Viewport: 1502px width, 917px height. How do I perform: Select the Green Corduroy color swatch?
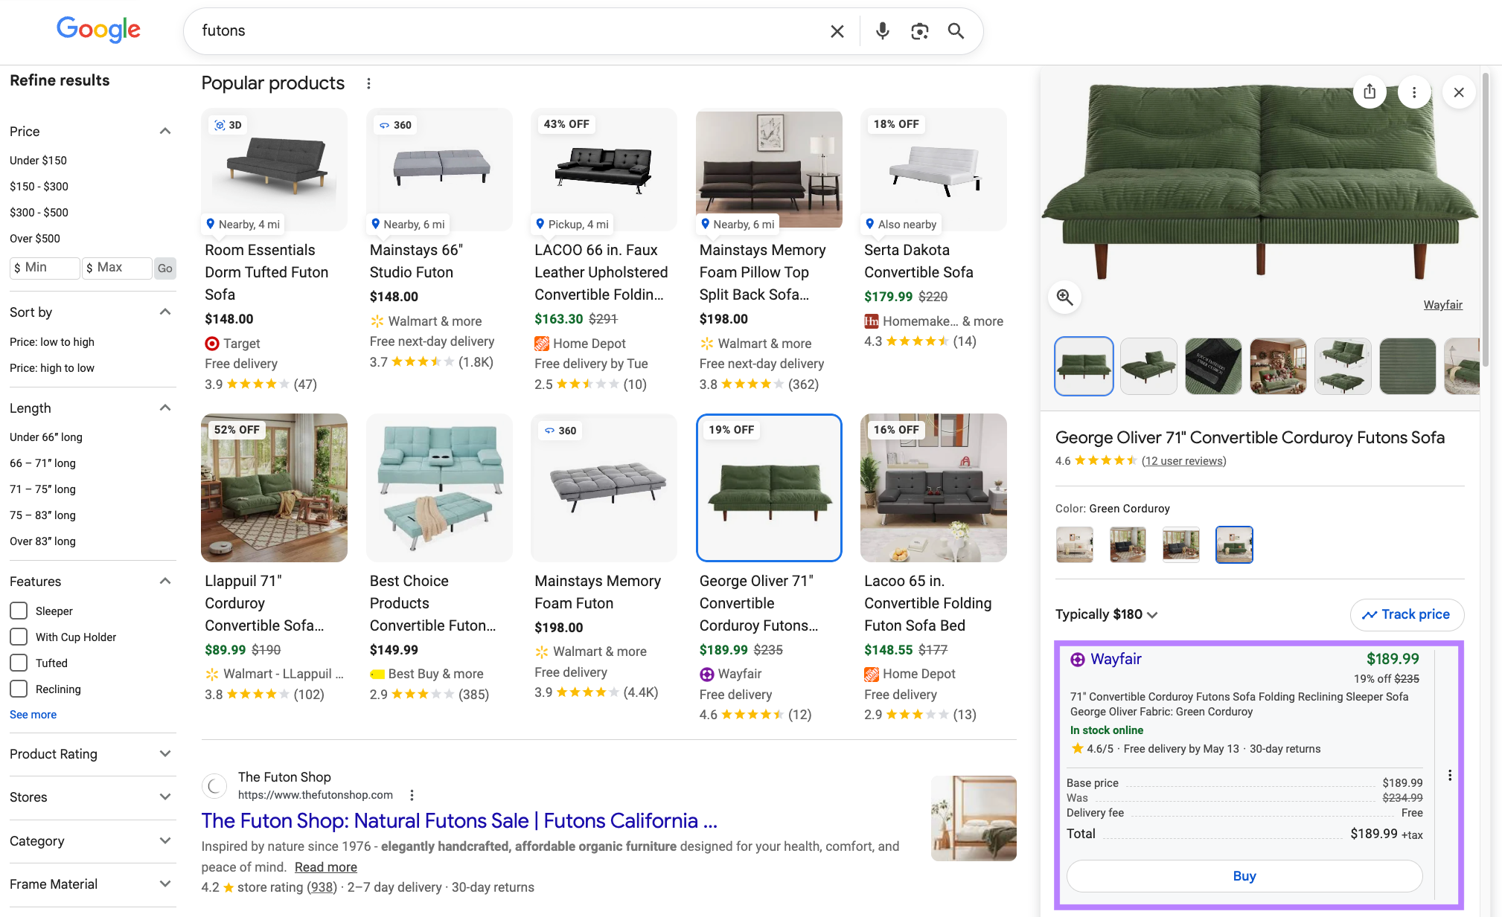click(1234, 544)
